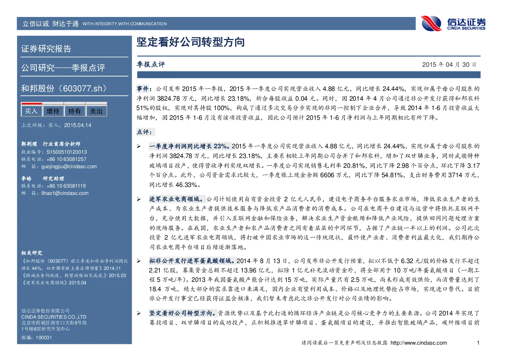This screenshot has height=358, width=506.
Task: Select the 买入 rating box
Action: coord(31,111)
